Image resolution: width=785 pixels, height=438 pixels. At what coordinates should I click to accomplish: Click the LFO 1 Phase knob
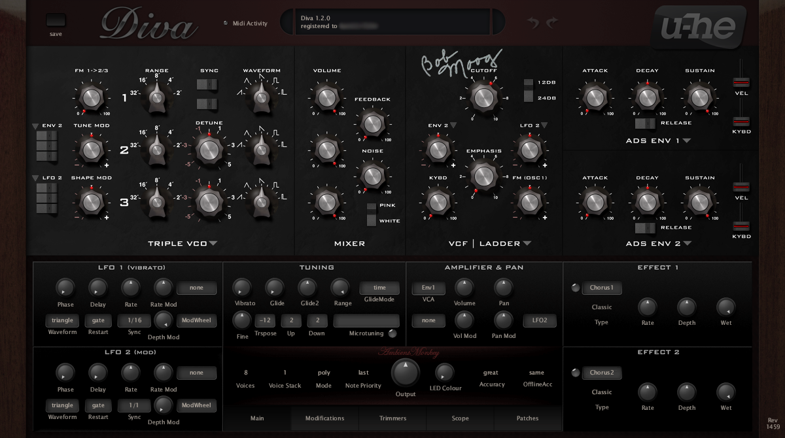tap(65, 287)
